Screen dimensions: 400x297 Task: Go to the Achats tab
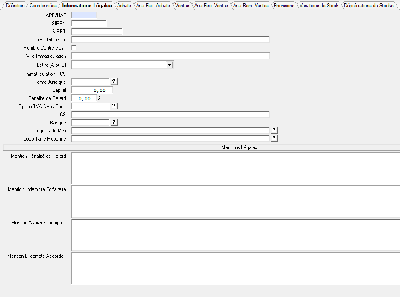(124, 6)
